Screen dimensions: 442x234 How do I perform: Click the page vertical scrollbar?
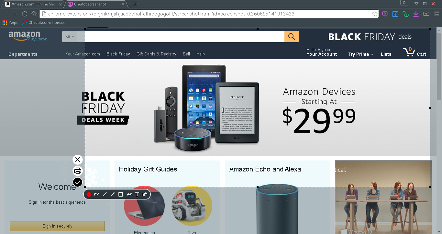(x=439, y=131)
